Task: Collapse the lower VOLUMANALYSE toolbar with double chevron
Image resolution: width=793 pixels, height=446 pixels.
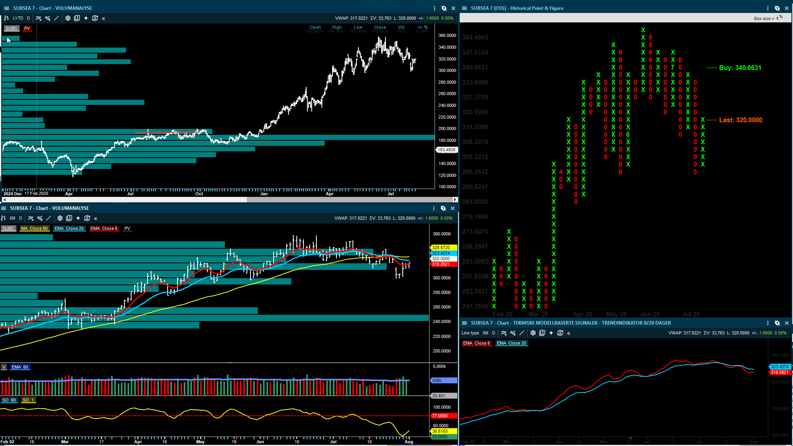Action: [x=96, y=218]
